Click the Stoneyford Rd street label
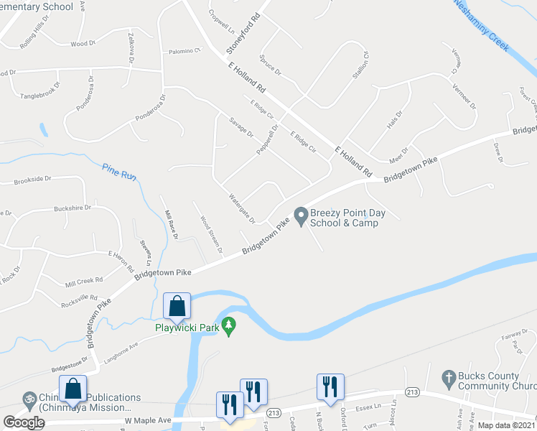The width and height of the screenshot is (537, 431). pyautogui.click(x=243, y=34)
